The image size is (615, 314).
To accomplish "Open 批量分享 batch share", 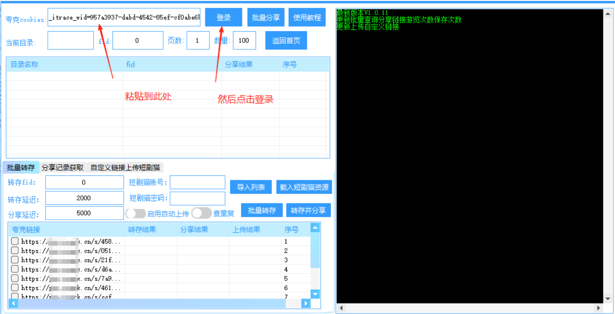I will [x=266, y=18].
